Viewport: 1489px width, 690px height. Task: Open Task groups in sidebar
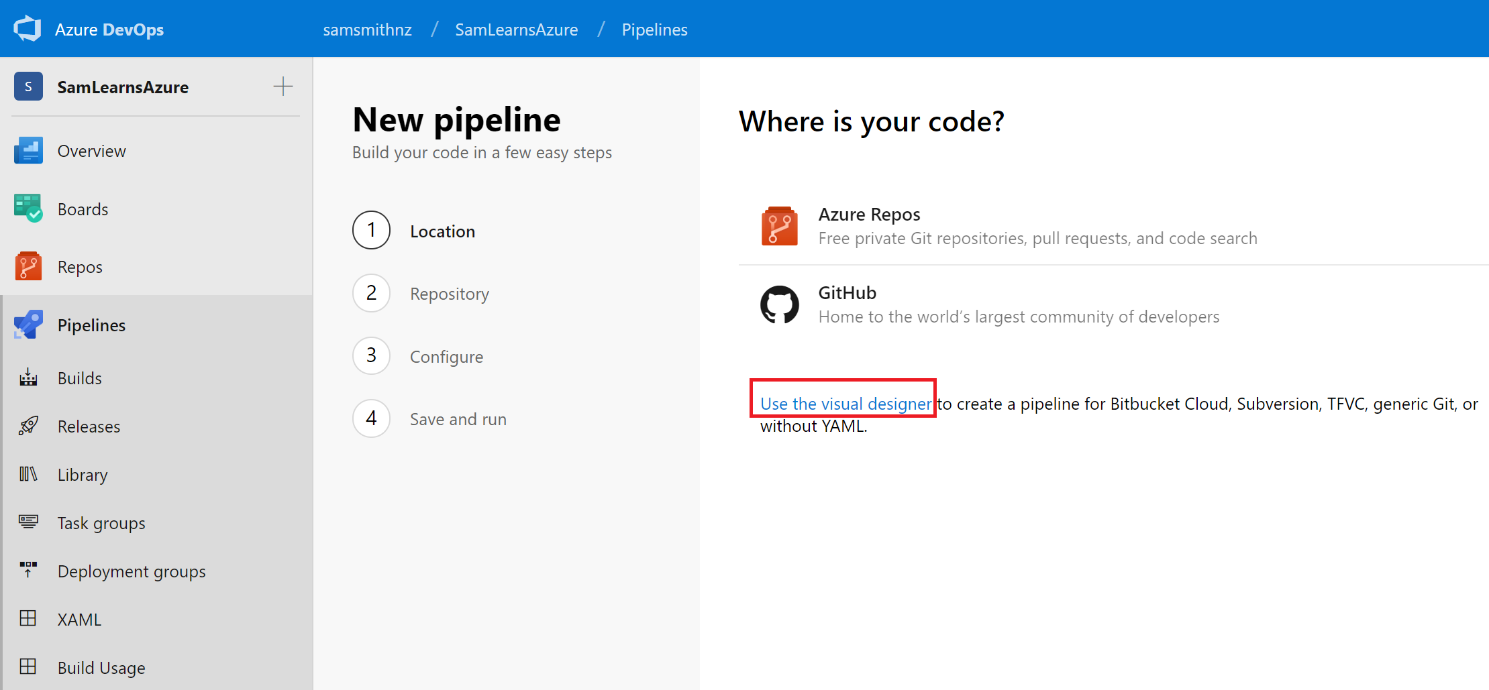click(101, 523)
